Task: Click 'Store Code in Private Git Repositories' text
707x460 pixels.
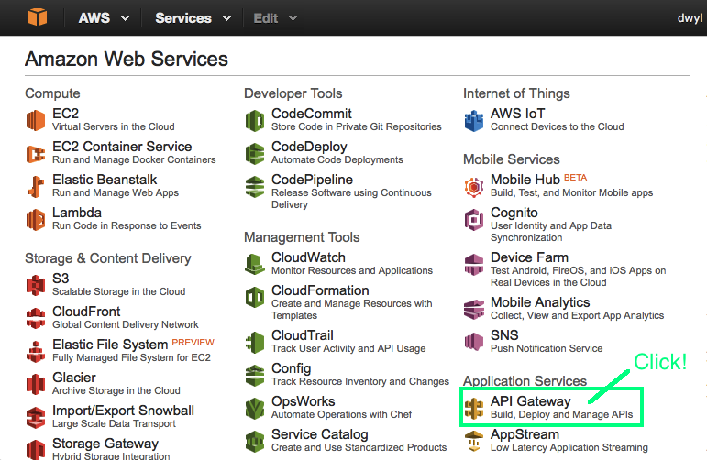Action: pos(356,127)
